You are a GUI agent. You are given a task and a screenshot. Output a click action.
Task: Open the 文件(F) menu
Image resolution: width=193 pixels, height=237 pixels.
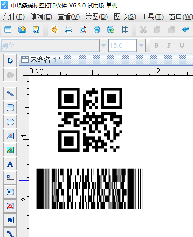(x=14, y=16)
